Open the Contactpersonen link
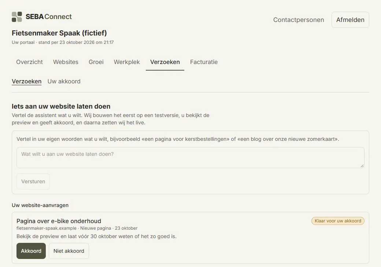 pyautogui.click(x=299, y=20)
